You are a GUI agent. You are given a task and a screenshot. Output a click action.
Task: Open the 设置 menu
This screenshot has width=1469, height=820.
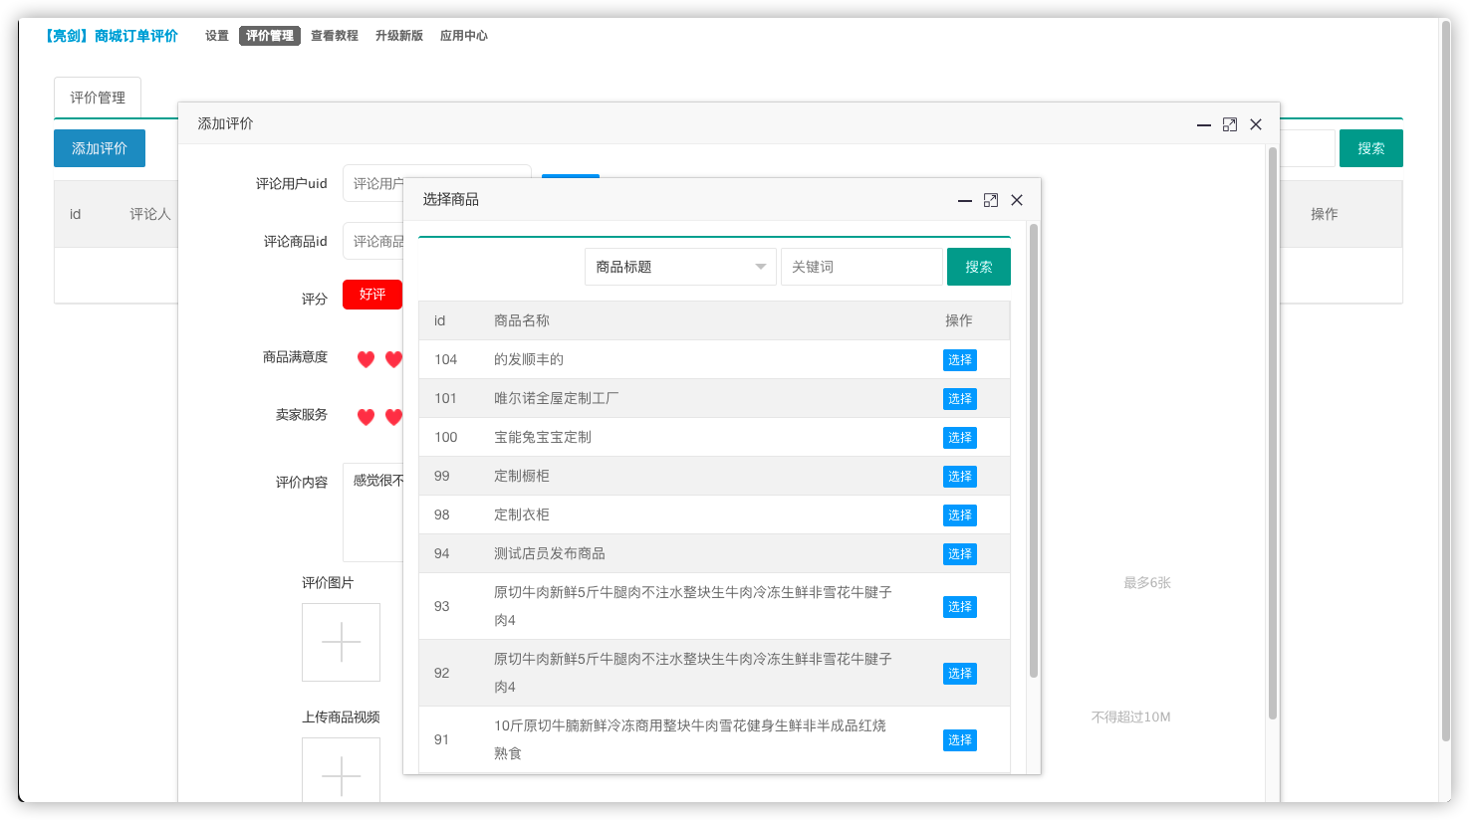(x=217, y=36)
